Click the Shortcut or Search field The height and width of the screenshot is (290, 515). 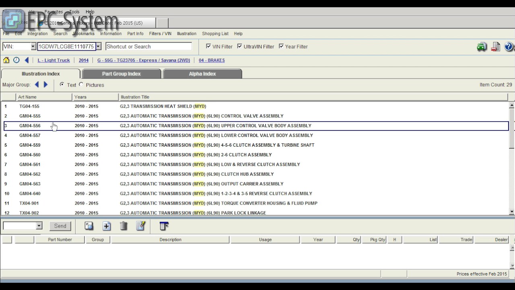(148, 46)
